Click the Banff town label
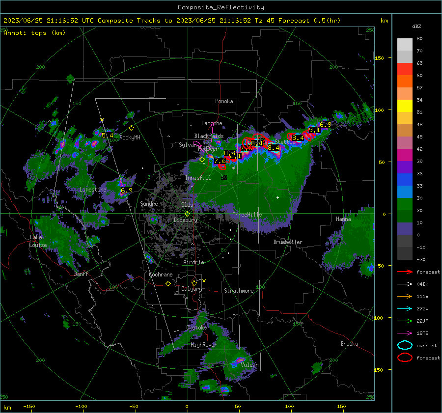Viewport: 442px width, 413px height. click(x=81, y=274)
